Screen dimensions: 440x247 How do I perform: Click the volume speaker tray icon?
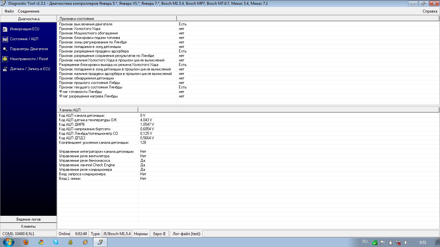click(406, 242)
